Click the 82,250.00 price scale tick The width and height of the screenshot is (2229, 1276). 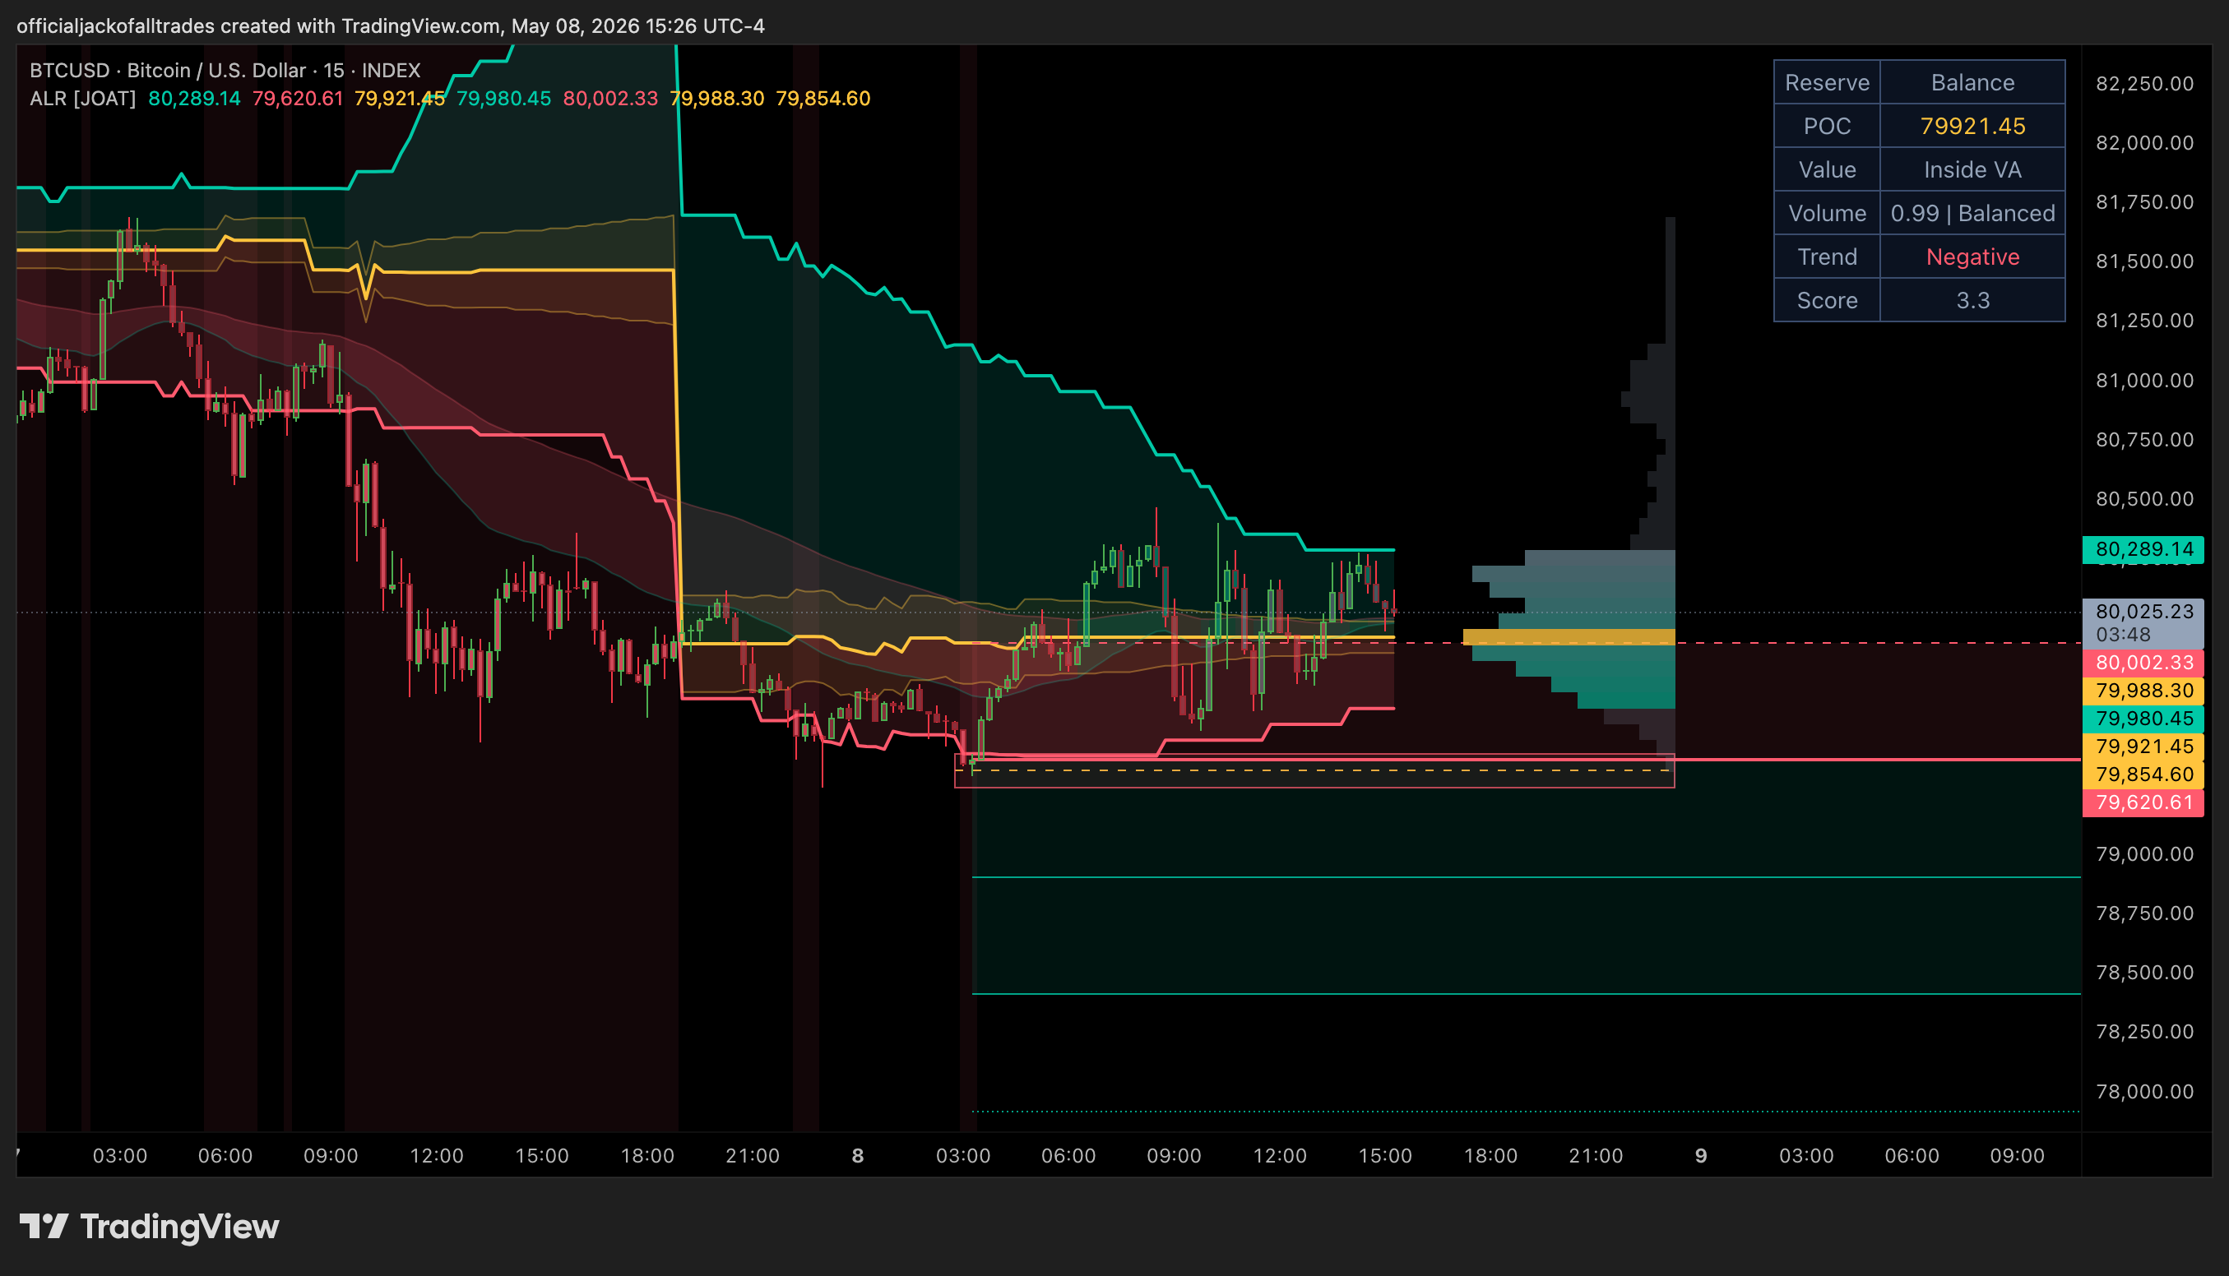pyautogui.click(x=2144, y=83)
